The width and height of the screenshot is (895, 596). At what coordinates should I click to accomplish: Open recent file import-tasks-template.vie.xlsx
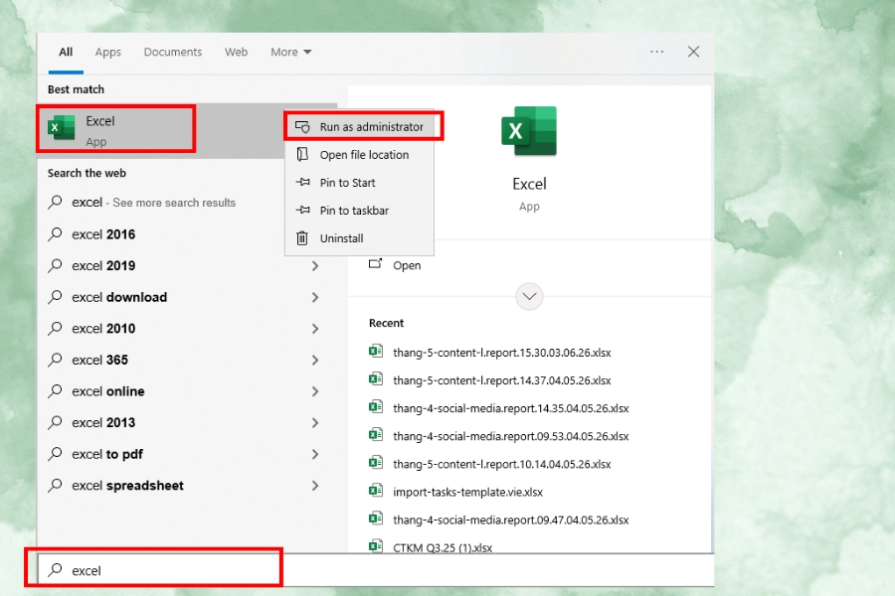467,493
